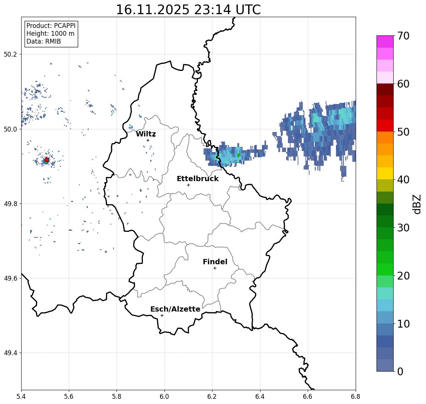Viewport: 426px width, 404px height.
Task: Click the magenta 70 dBZ colorbar segment
Action: [385, 42]
